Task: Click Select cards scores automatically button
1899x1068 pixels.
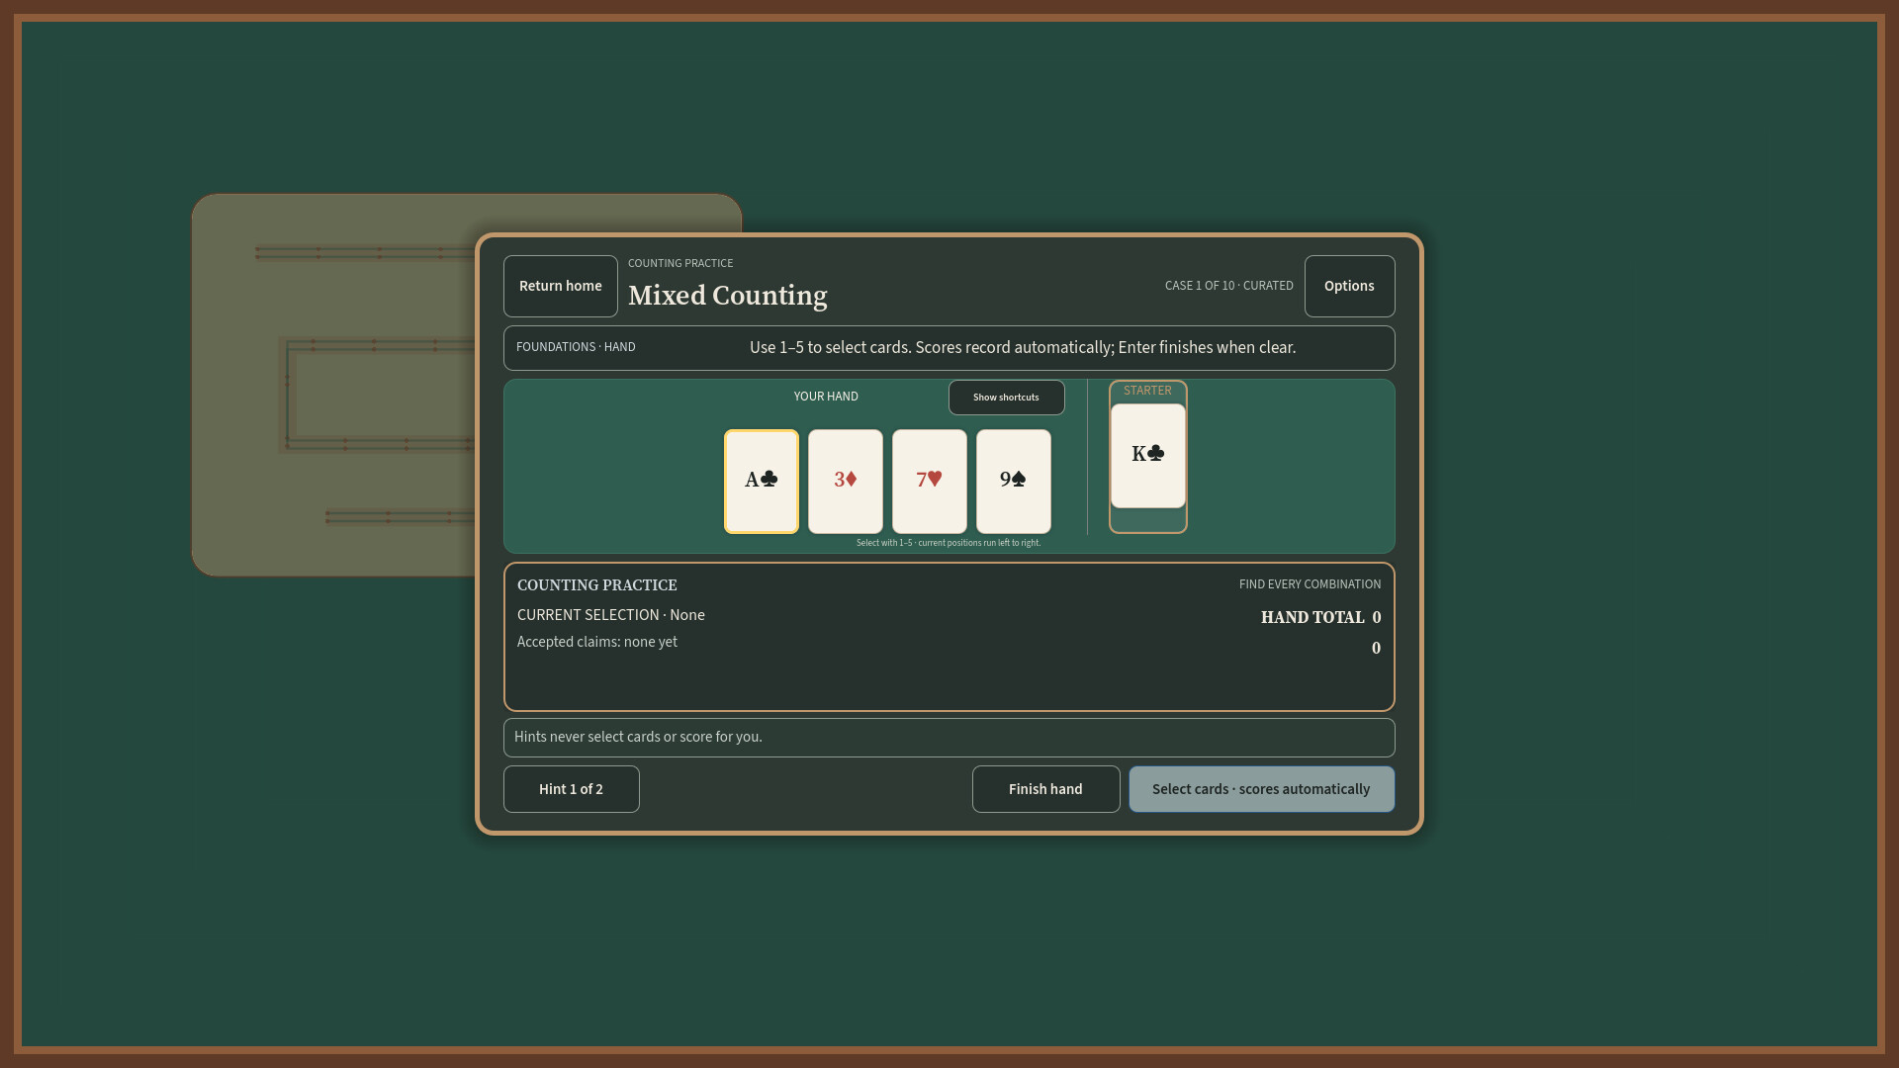Action: pyautogui.click(x=1261, y=789)
